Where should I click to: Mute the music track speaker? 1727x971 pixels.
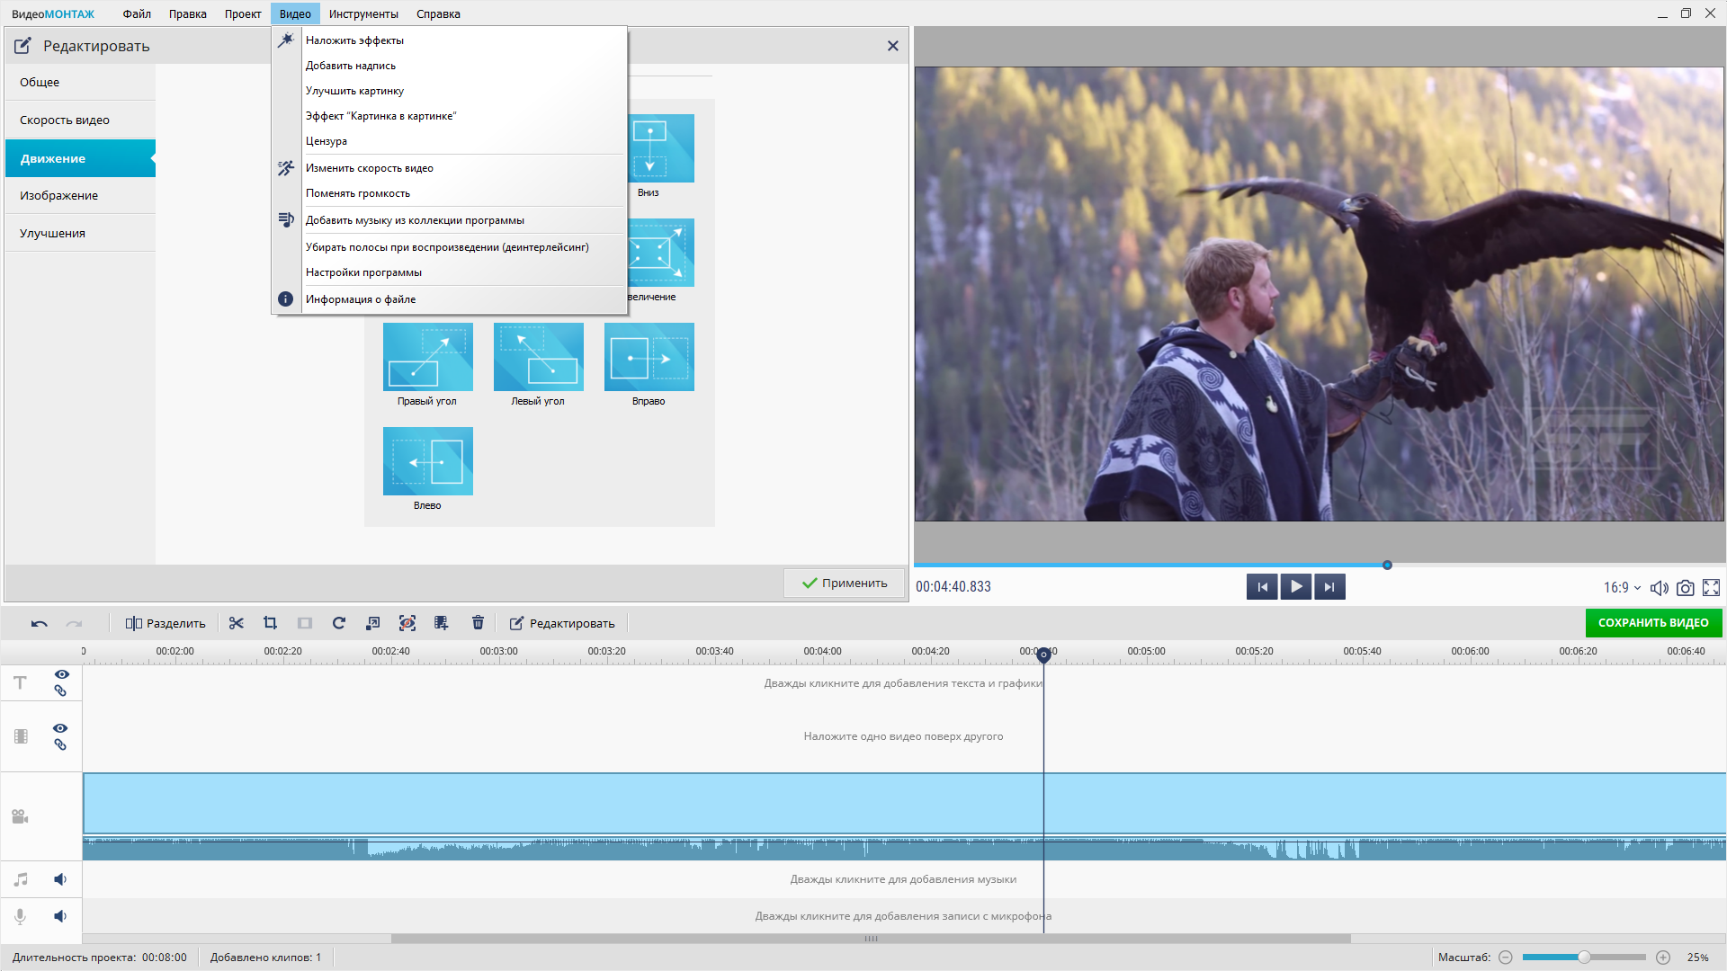(60, 879)
